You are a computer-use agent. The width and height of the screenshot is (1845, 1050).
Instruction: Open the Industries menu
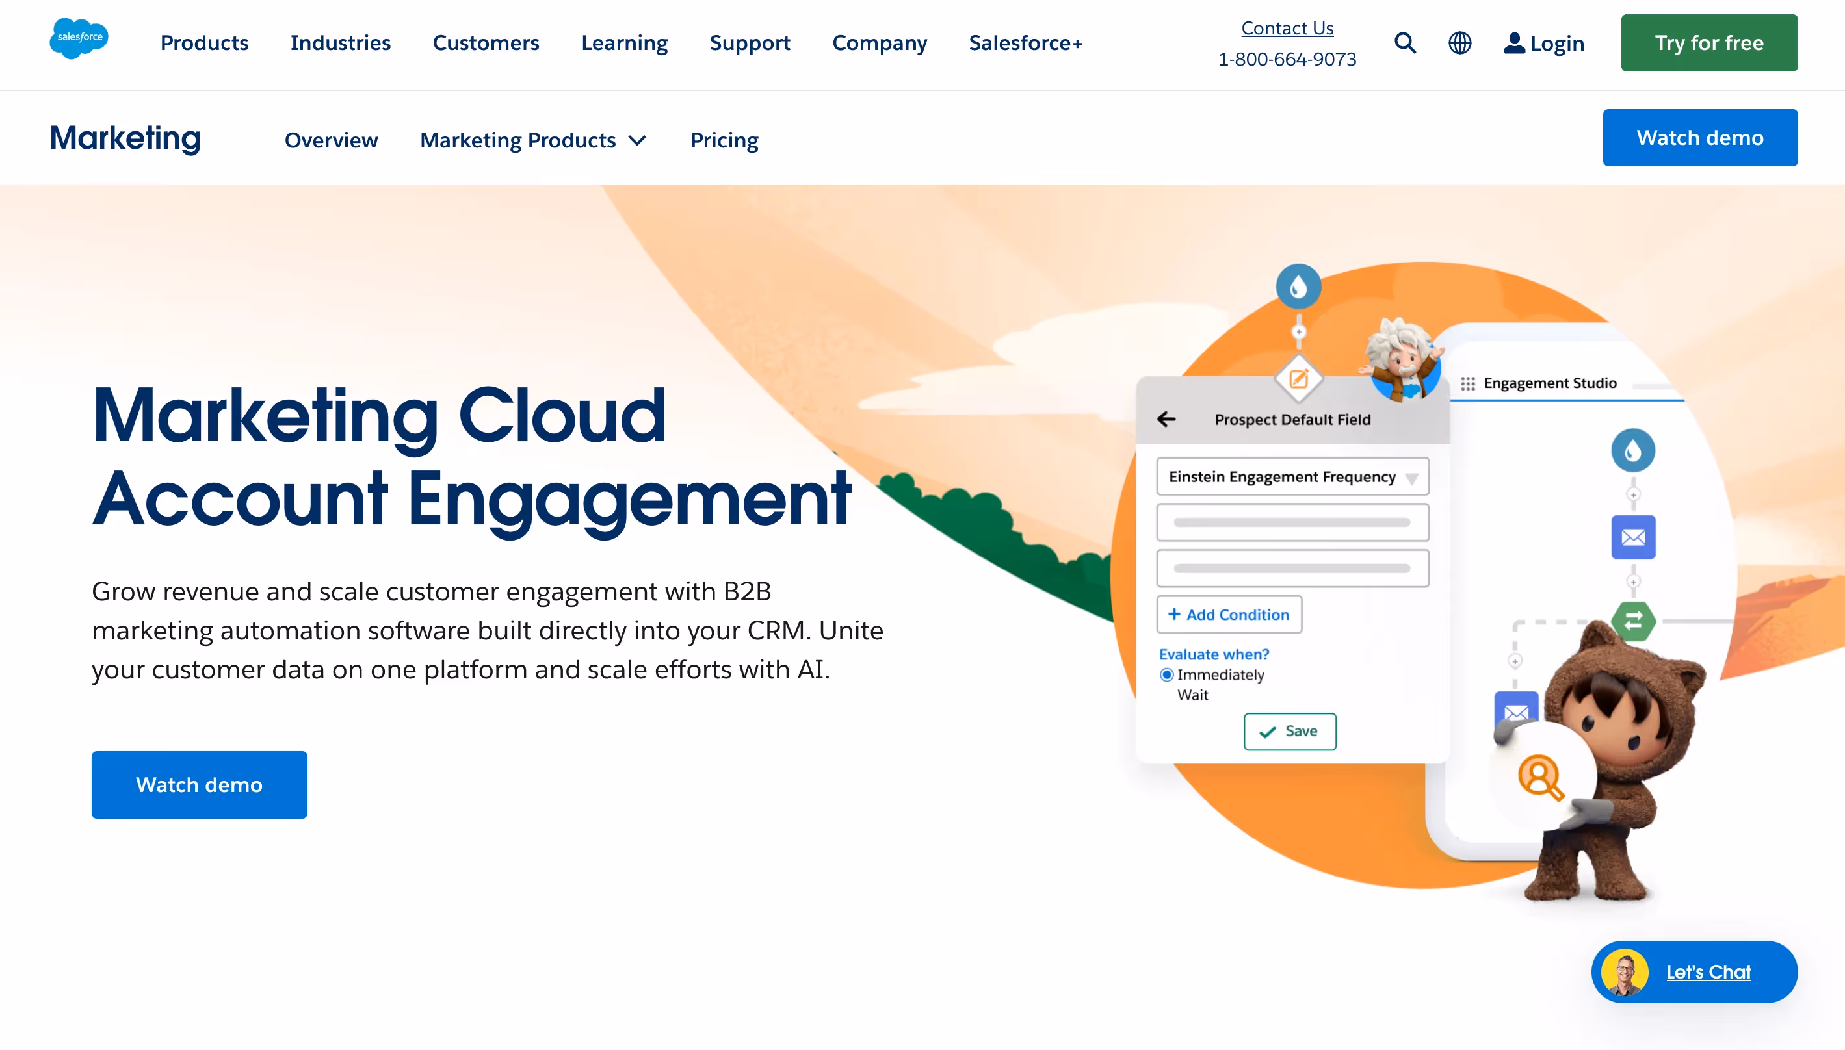coord(341,44)
